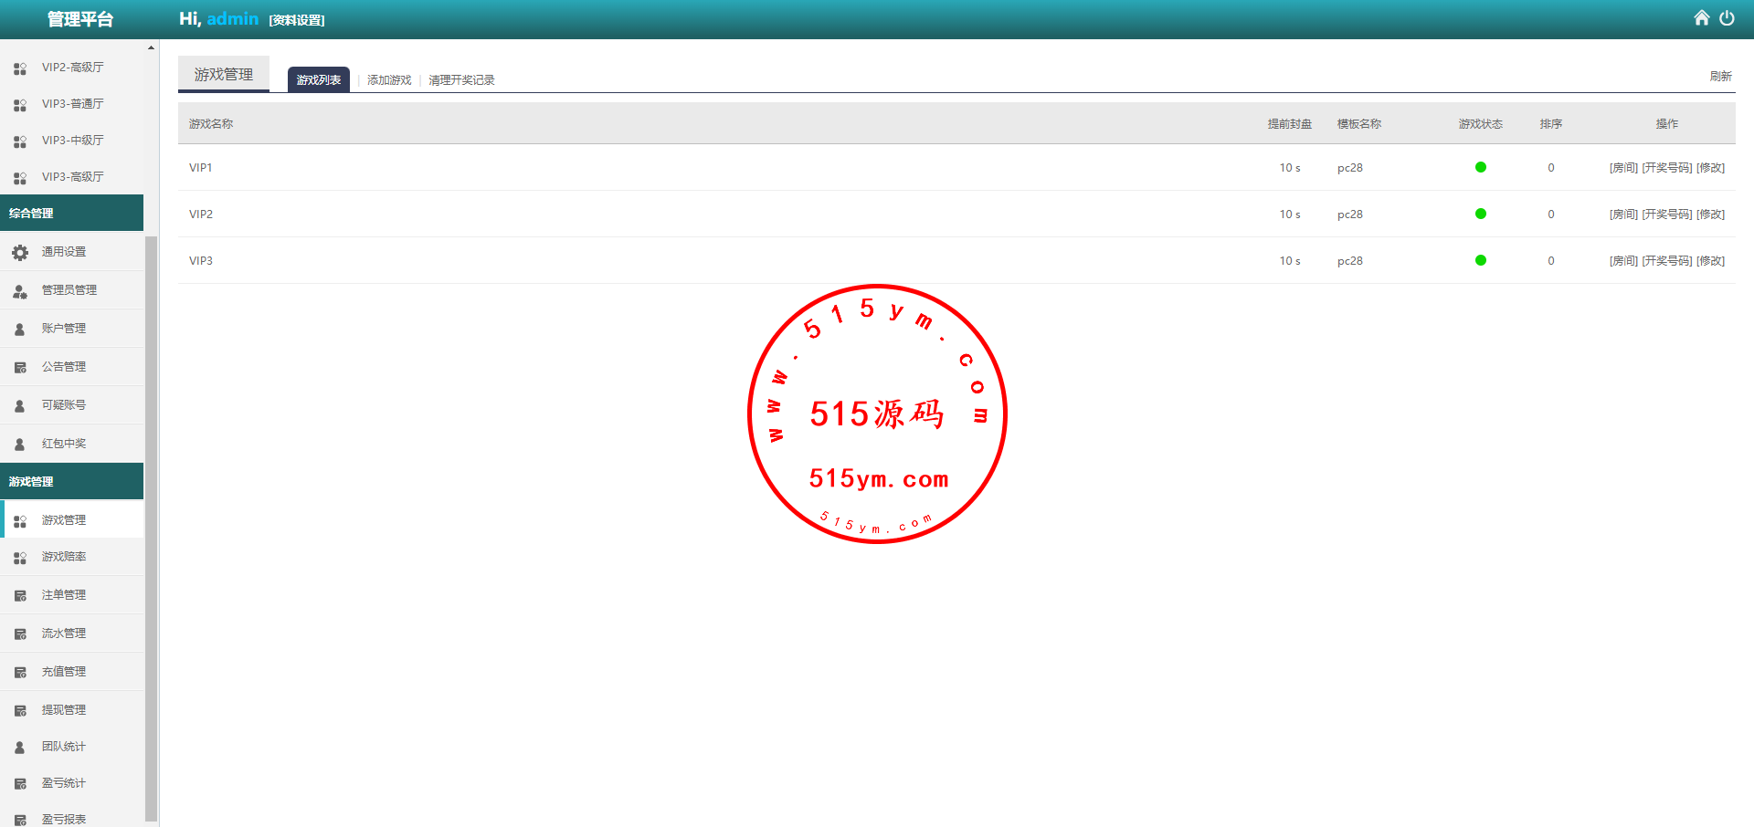Toggle the green status dot for VIP2
Screen dimensions: 1754x827
click(x=1480, y=214)
